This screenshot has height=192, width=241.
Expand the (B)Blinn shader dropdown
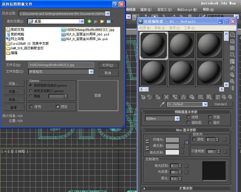[x=177, y=119]
